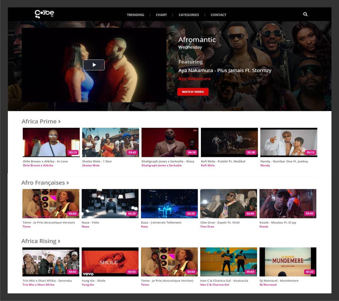Open the Africa Rising heading
Image resolution: width=339 pixels, height=301 pixels.
click(39, 241)
